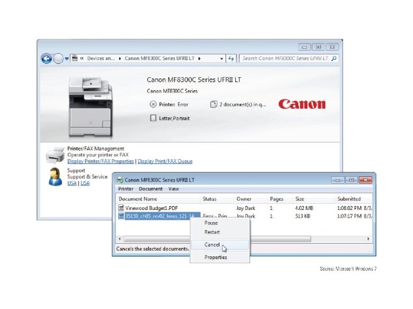Click the Letter, Portrait paper icon
413x309 pixels.
coord(153,118)
